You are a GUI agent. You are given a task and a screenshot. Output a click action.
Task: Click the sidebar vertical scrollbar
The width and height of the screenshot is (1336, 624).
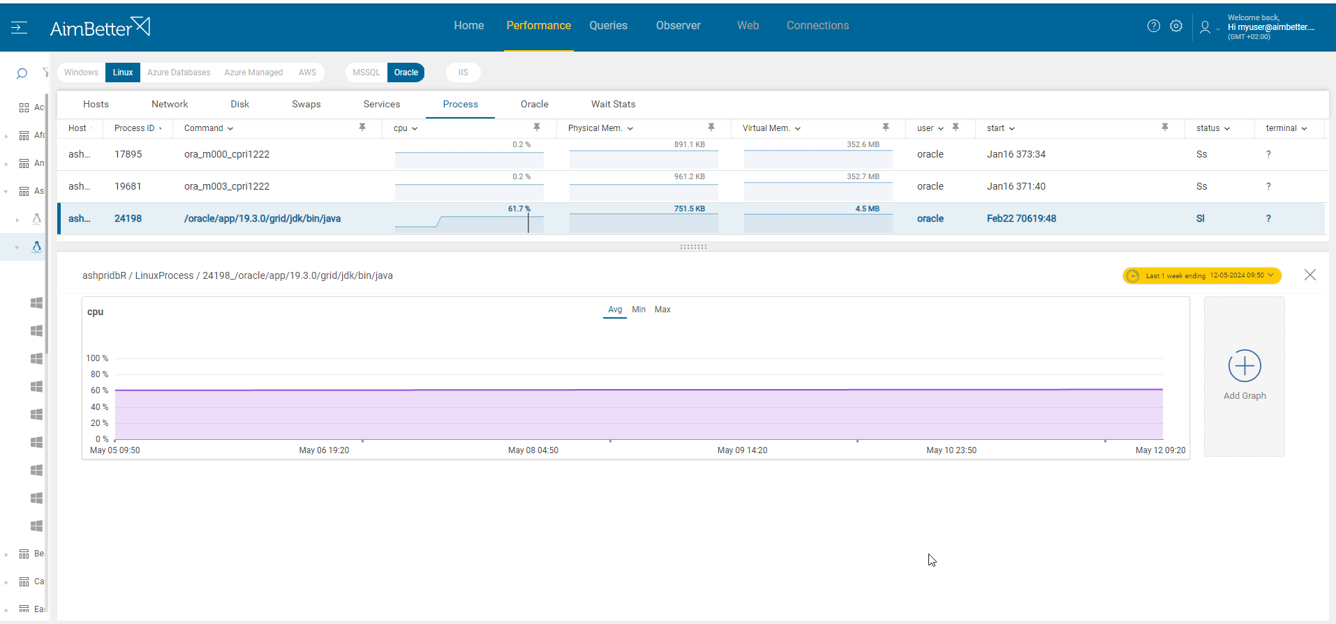pyautogui.click(x=47, y=223)
